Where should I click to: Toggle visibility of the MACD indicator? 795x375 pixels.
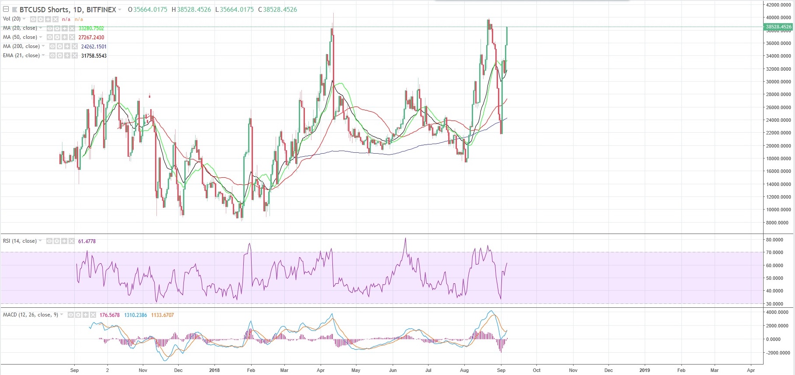pos(71,315)
